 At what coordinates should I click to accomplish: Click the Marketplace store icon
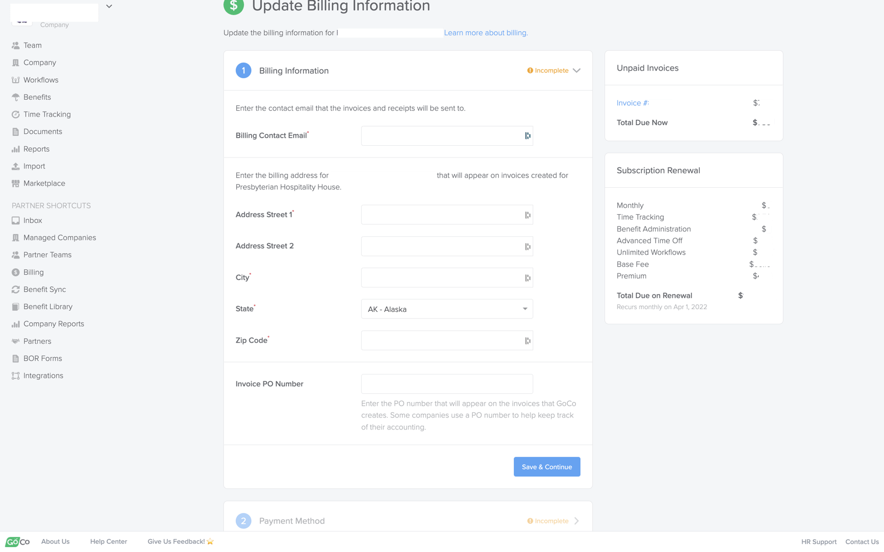tap(16, 183)
